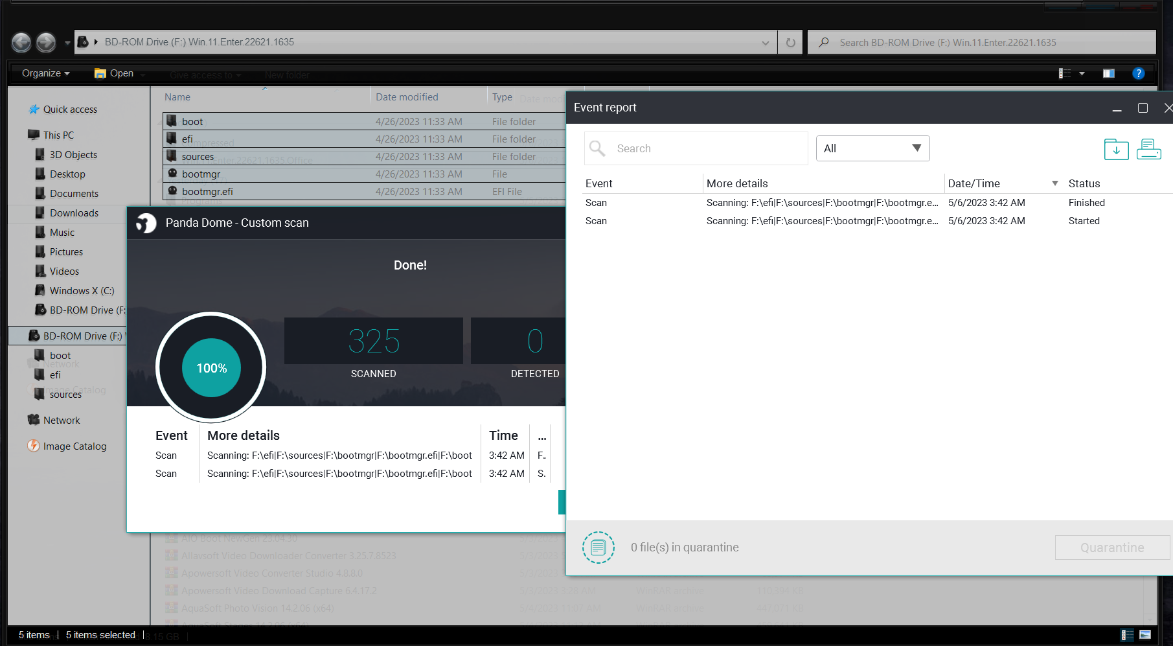Sort files by Name column header
1173x646 pixels.
[177, 97]
